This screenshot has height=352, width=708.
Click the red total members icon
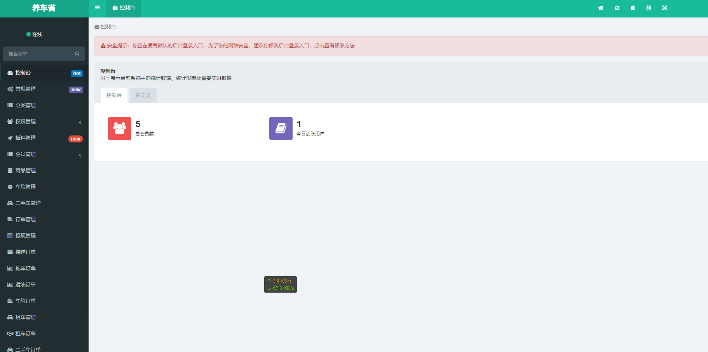(120, 128)
